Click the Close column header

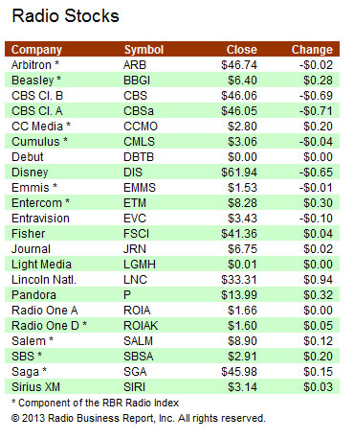pos(241,50)
